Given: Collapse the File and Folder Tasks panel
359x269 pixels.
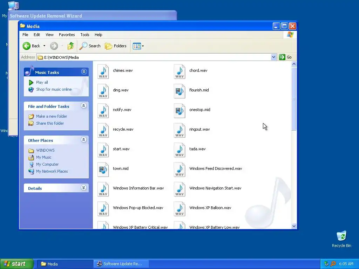Looking at the screenshot, I should (x=84, y=106).
